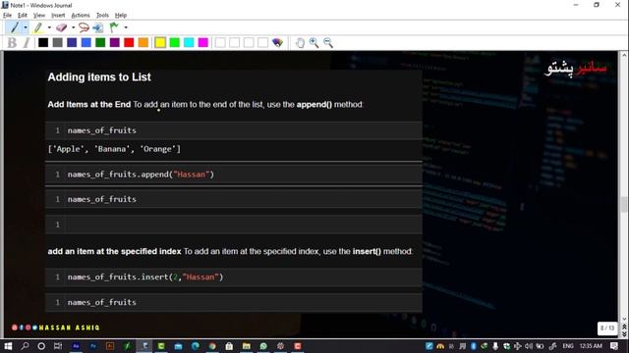Screen dimensions: 629x353
Task: Switch to Windows Journal taskbar icon
Action: [x=144, y=346]
